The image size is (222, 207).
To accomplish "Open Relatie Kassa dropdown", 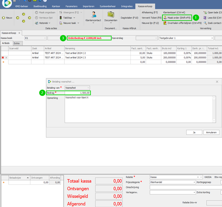I will tap(198, 177).
